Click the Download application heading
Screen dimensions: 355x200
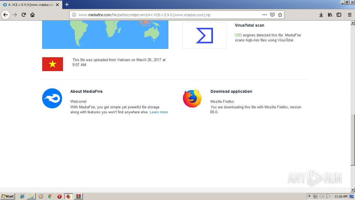(x=231, y=91)
